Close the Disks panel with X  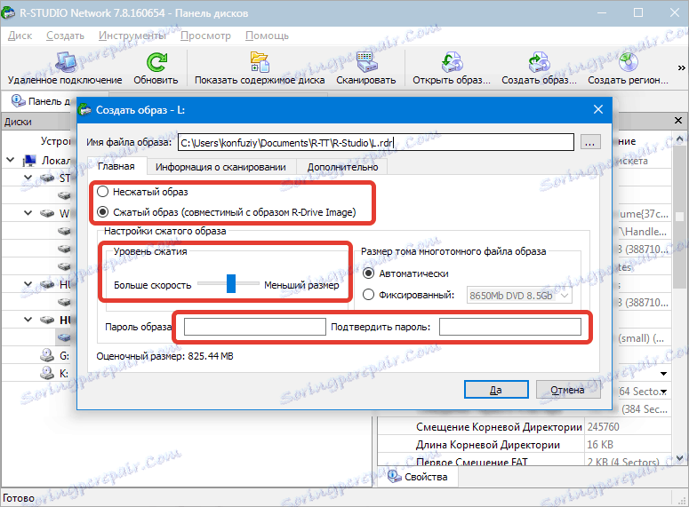(678, 120)
